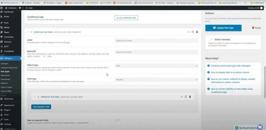This screenshot has height=130, width=266.
Task: Delete the JetService Sub Item via trash icon
Action: point(190,97)
